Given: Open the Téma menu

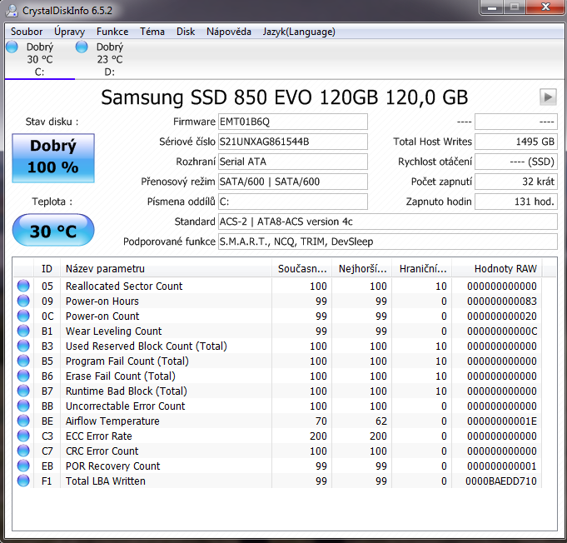Looking at the screenshot, I should (x=152, y=32).
